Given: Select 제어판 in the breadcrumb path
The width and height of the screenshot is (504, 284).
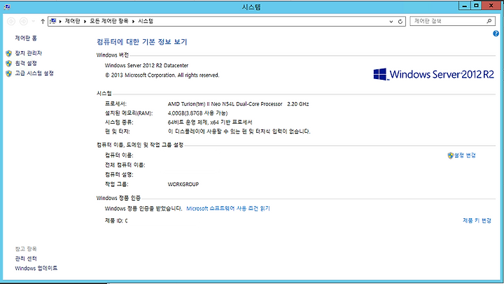Looking at the screenshot, I should 72,21.
